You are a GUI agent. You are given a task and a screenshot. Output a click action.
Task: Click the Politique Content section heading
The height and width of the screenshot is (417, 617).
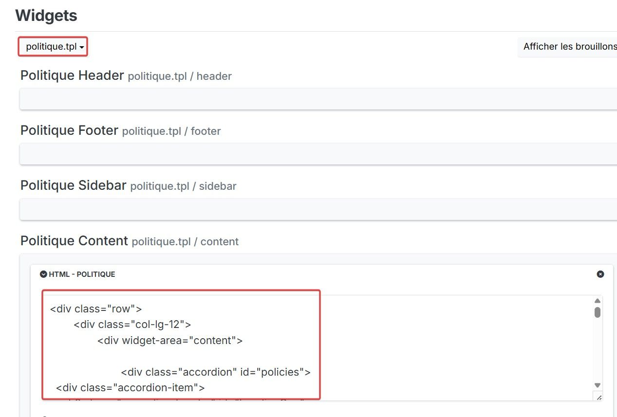pos(74,241)
